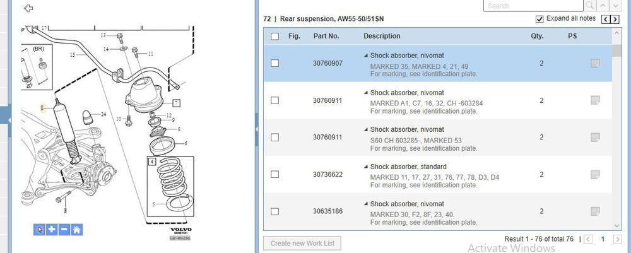Click the Create new Work List button
The width and height of the screenshot is (631, 253).
pyautogui.click(x=302, y=244)
